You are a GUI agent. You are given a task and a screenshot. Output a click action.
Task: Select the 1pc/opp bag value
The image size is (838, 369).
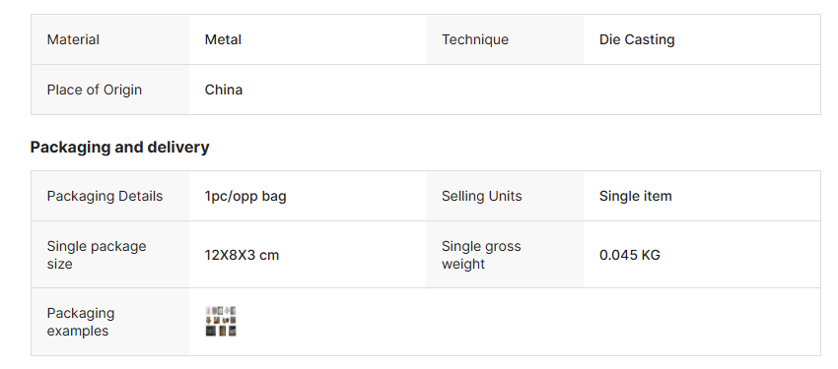click(x=245, y=196)
